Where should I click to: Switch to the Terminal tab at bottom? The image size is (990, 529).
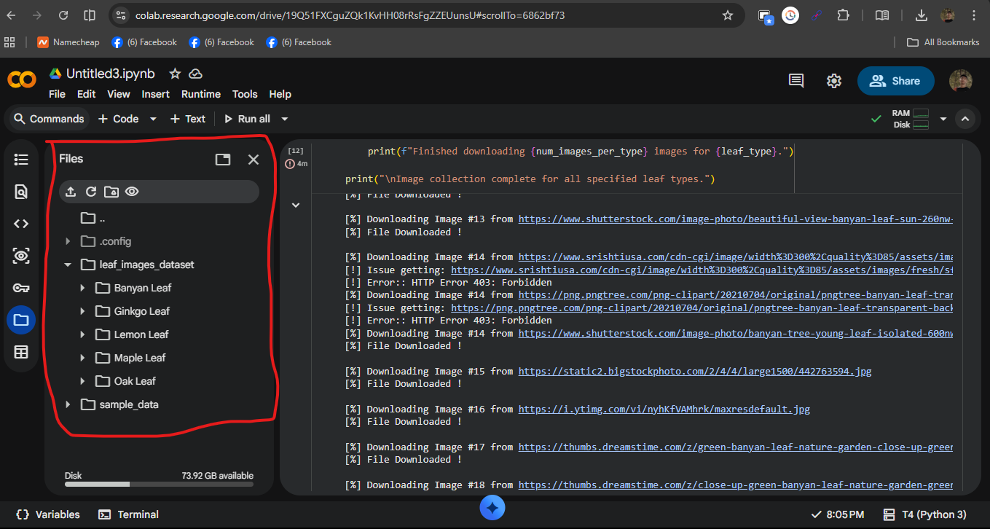coord(127,514)
